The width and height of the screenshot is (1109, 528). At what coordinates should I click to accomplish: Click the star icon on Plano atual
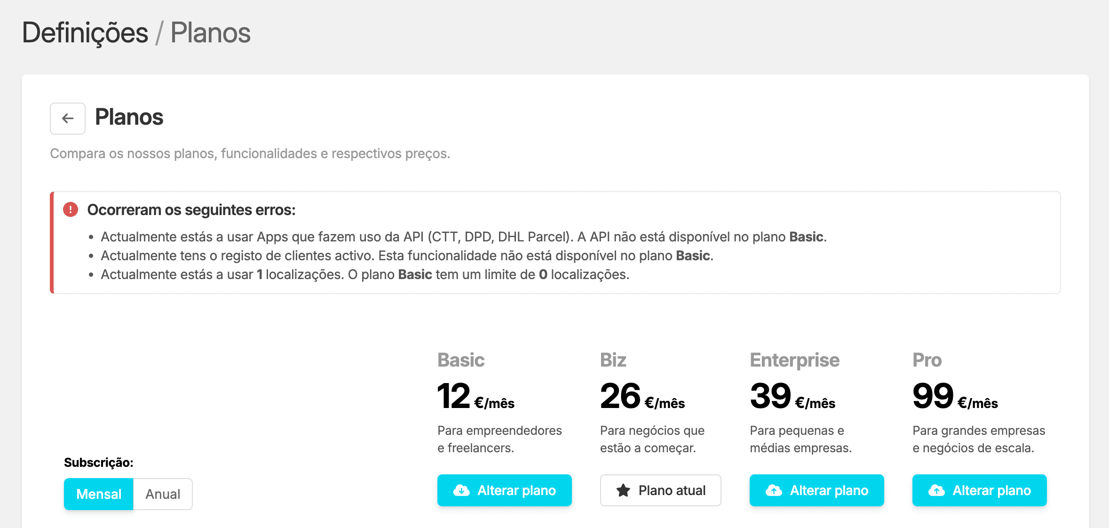tap(623, 490)
